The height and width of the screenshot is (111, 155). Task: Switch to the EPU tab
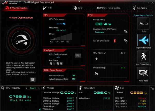pos(78,8)
